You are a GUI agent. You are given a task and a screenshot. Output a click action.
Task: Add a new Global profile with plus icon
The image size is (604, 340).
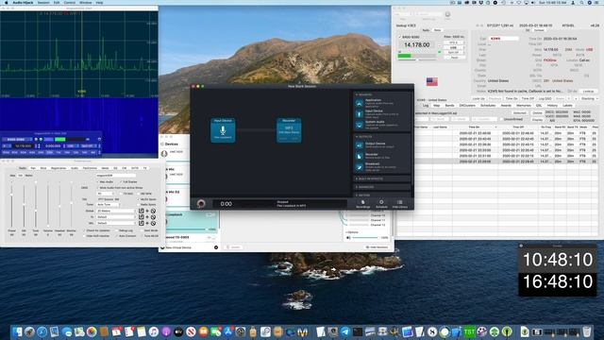[147, 211]
